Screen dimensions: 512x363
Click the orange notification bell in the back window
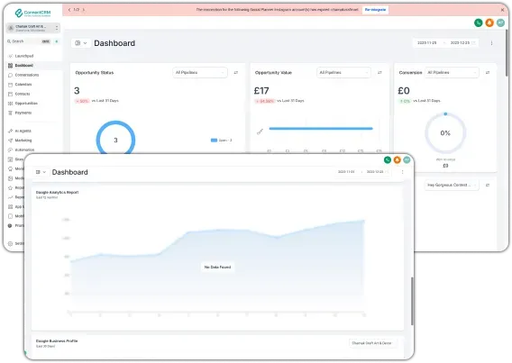coord(489,23)
